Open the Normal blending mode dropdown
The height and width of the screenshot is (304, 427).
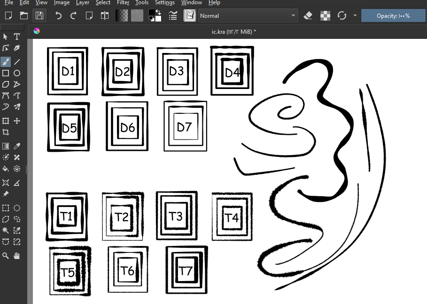(248, 15)
